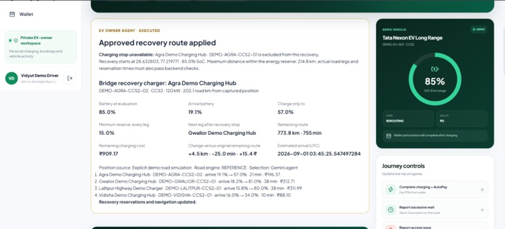
Task: Click the lightning icon for Complete charging
Action: pyautogui.click(x=391, y=189)
